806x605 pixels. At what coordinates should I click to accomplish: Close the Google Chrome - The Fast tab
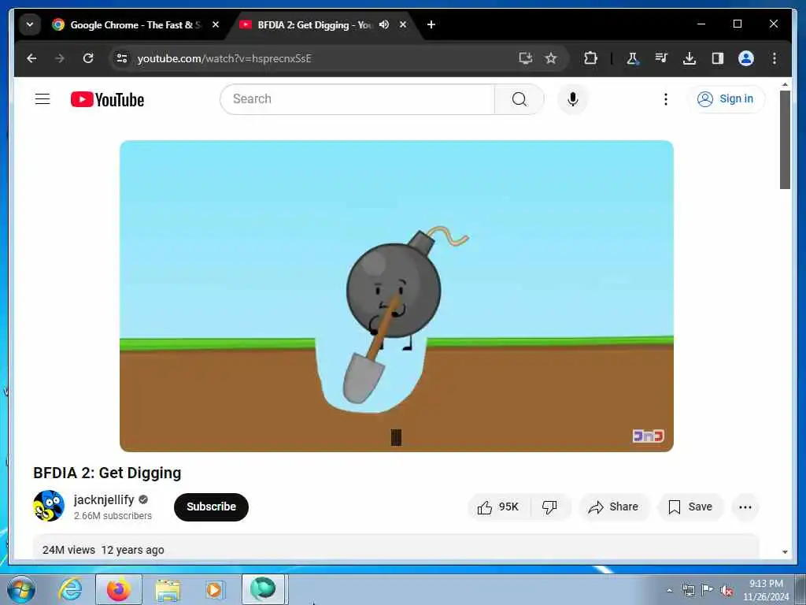coord(216,24)
